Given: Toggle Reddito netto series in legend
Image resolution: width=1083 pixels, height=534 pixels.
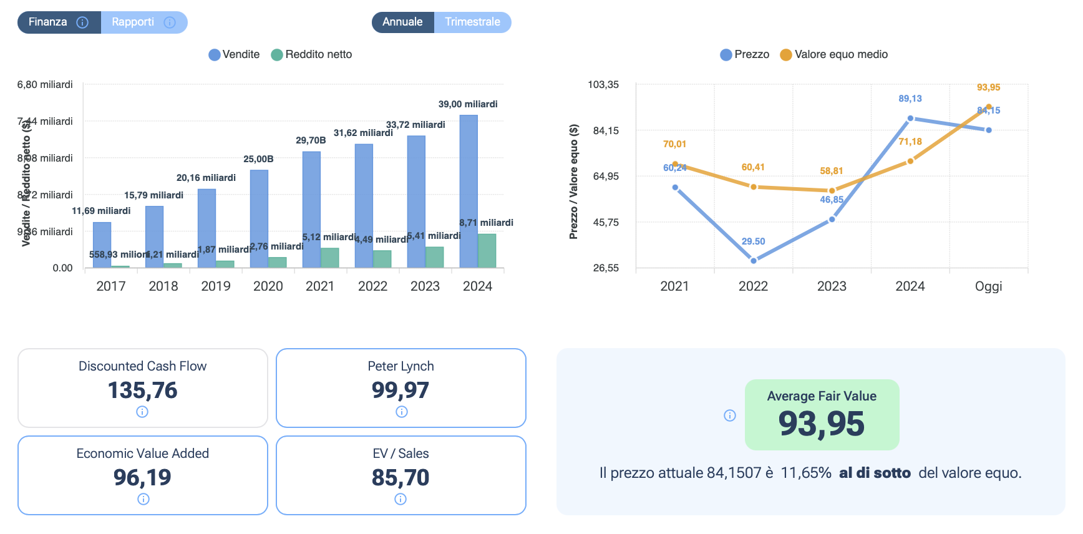Looking at the screenshot, I should [x=311, y=55].
